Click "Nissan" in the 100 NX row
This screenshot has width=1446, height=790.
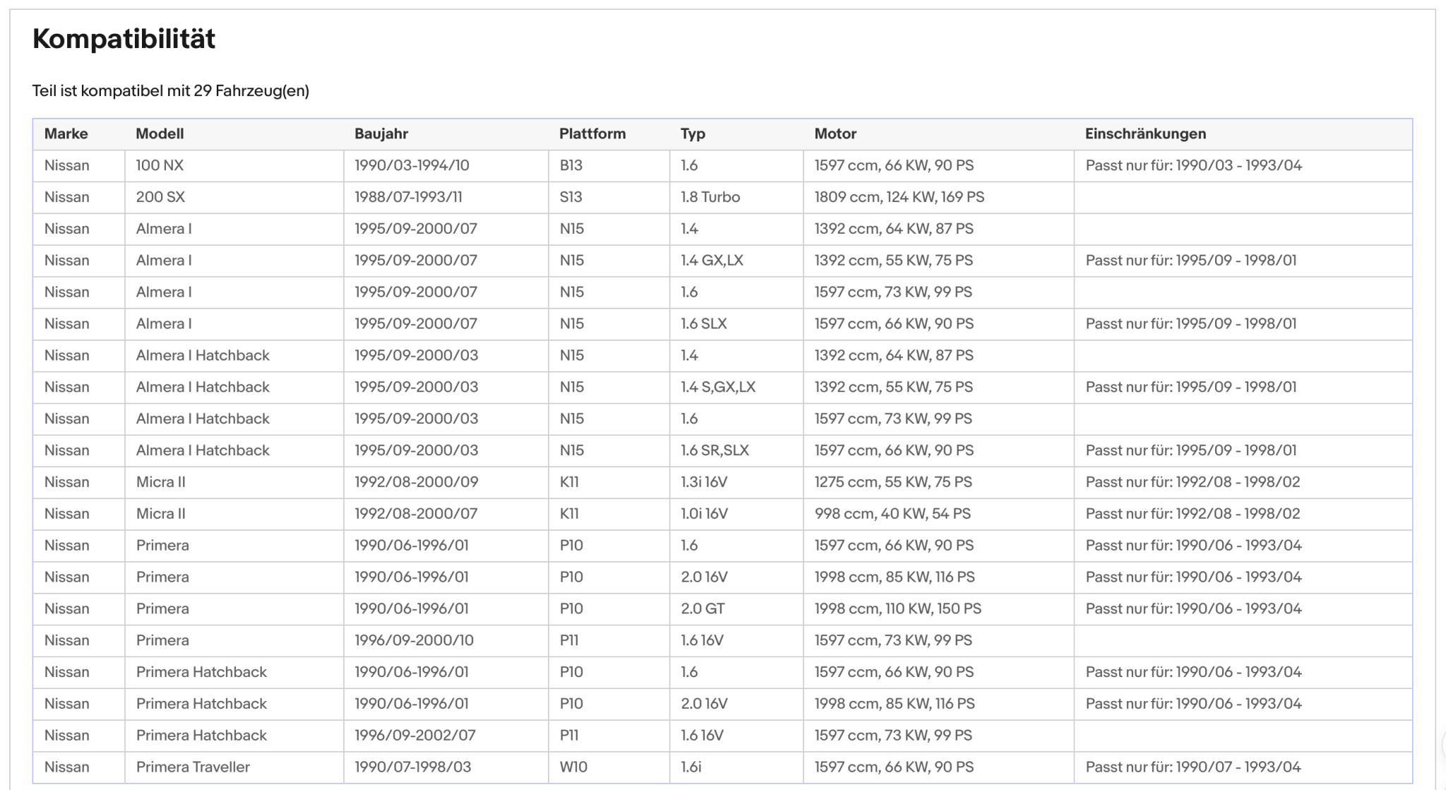pyautogui.click(x=67, y=166)
